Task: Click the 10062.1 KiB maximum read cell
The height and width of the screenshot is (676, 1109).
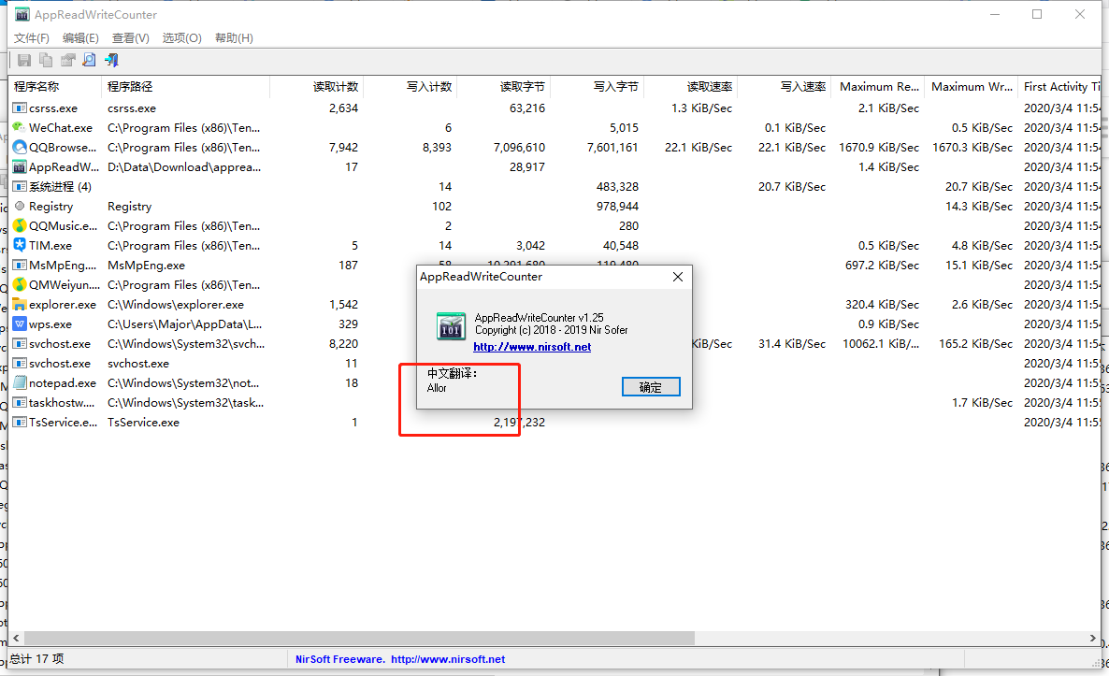Action: (881, 344)
